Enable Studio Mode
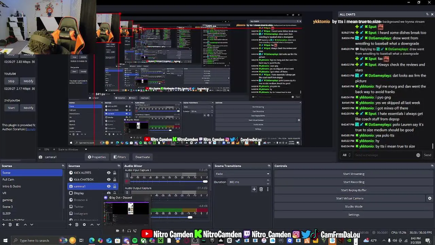The height and width of the screenshot is (245, 435). click(x=353, y=207)
